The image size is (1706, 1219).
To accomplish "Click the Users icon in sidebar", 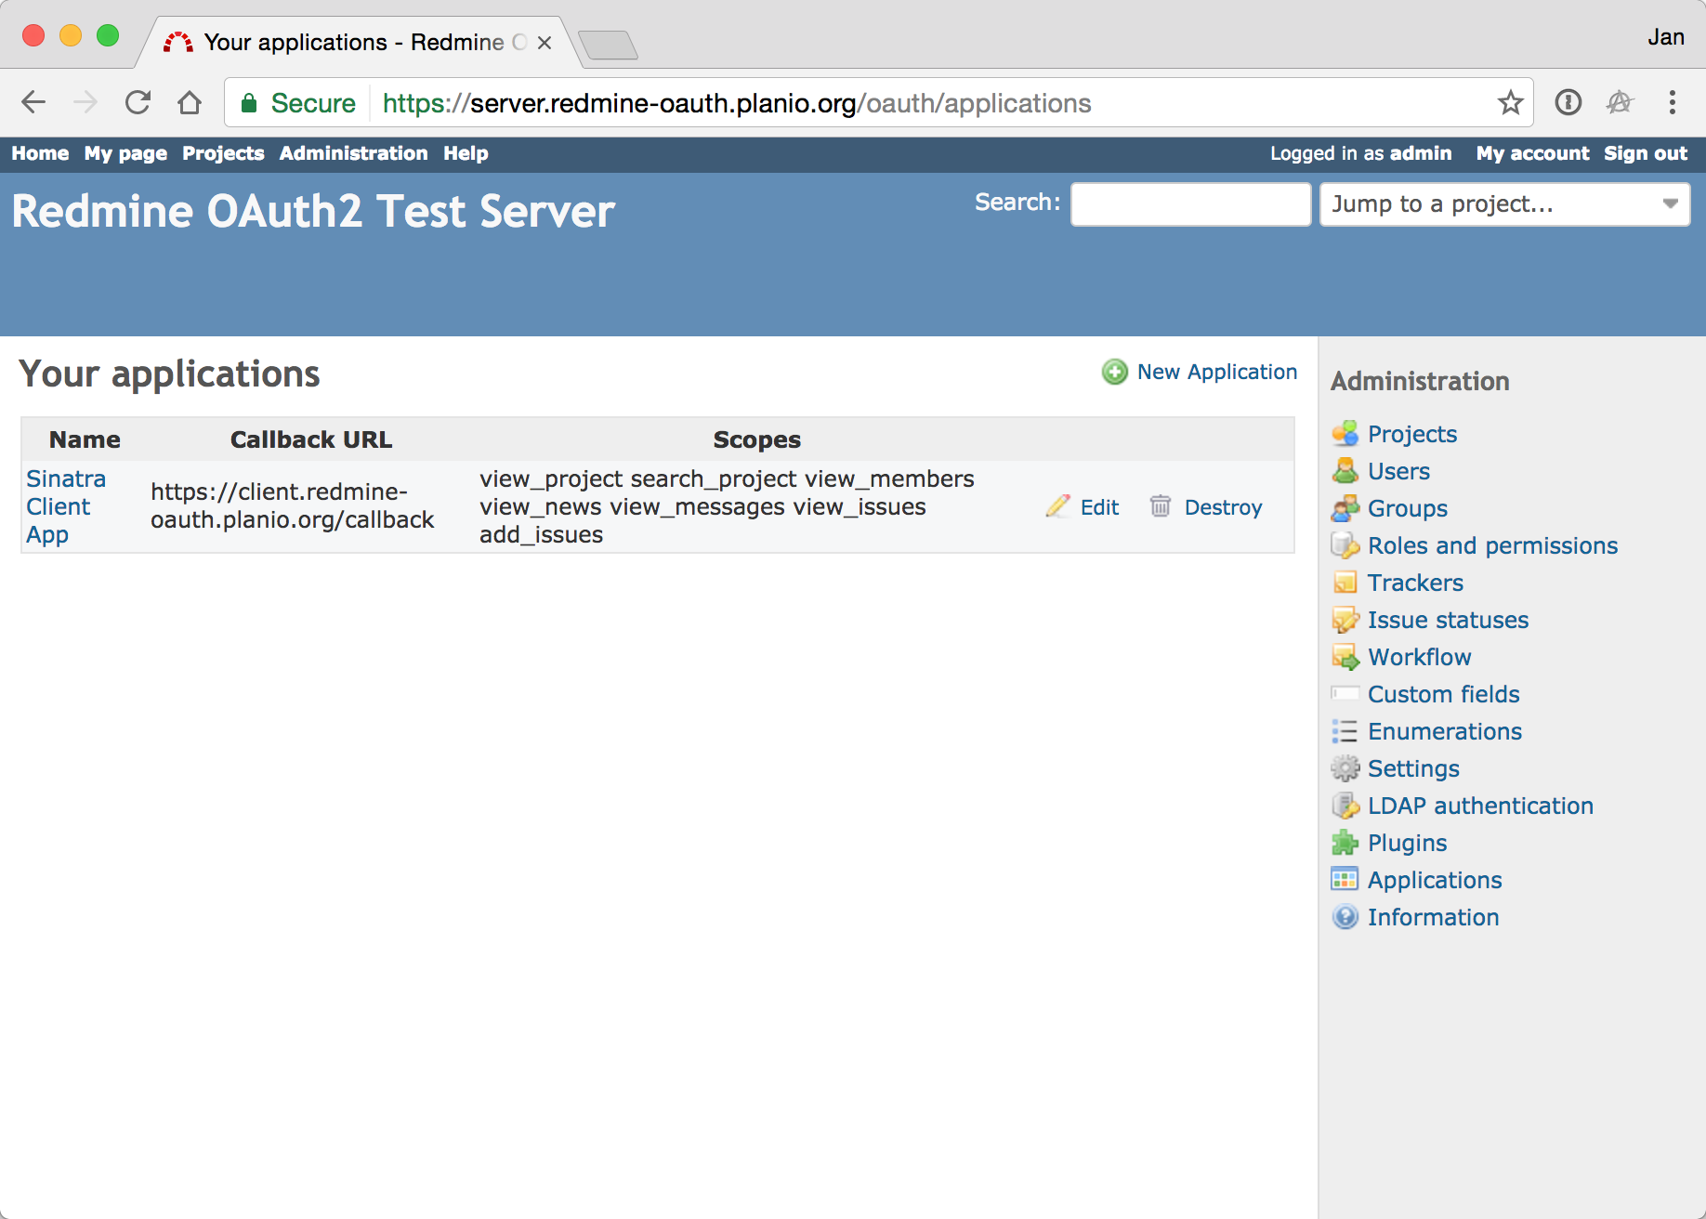I will 1345,471.
